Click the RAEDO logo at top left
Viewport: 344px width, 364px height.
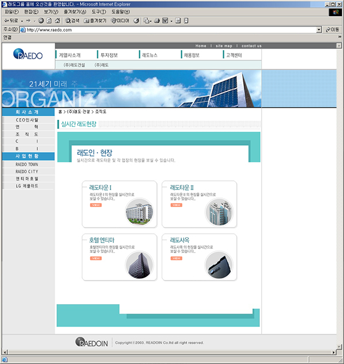tap(28, 54)
